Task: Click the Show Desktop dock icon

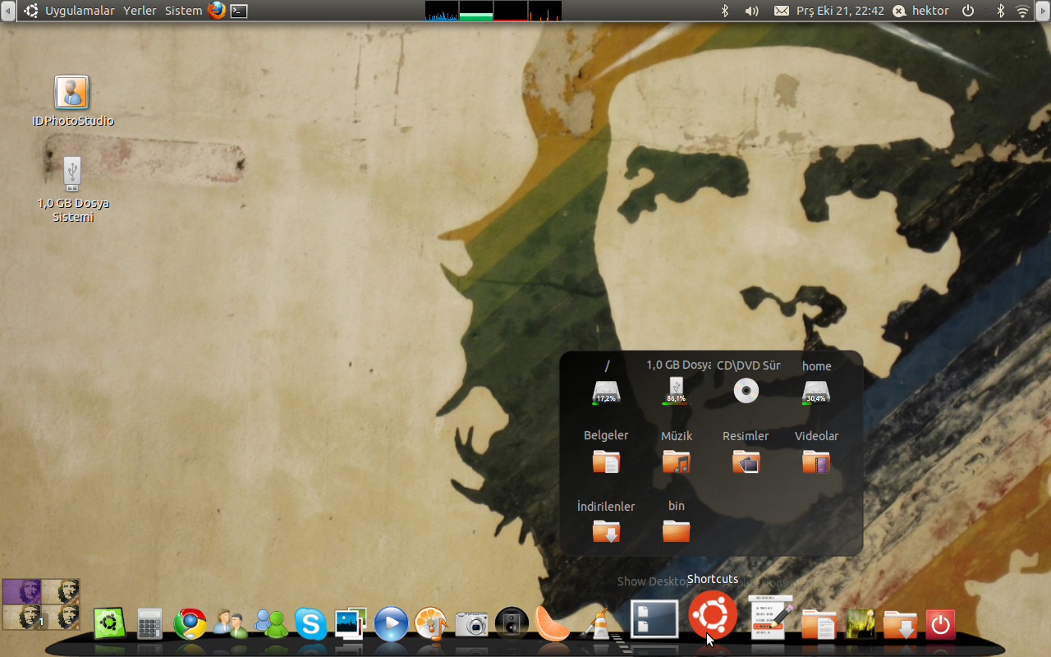Action: (x=654, y=619)
